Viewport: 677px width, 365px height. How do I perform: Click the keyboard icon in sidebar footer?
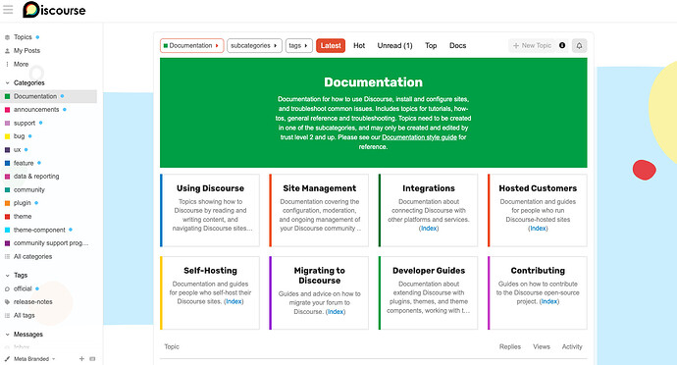pyautogui.click(x=92, y=358)
